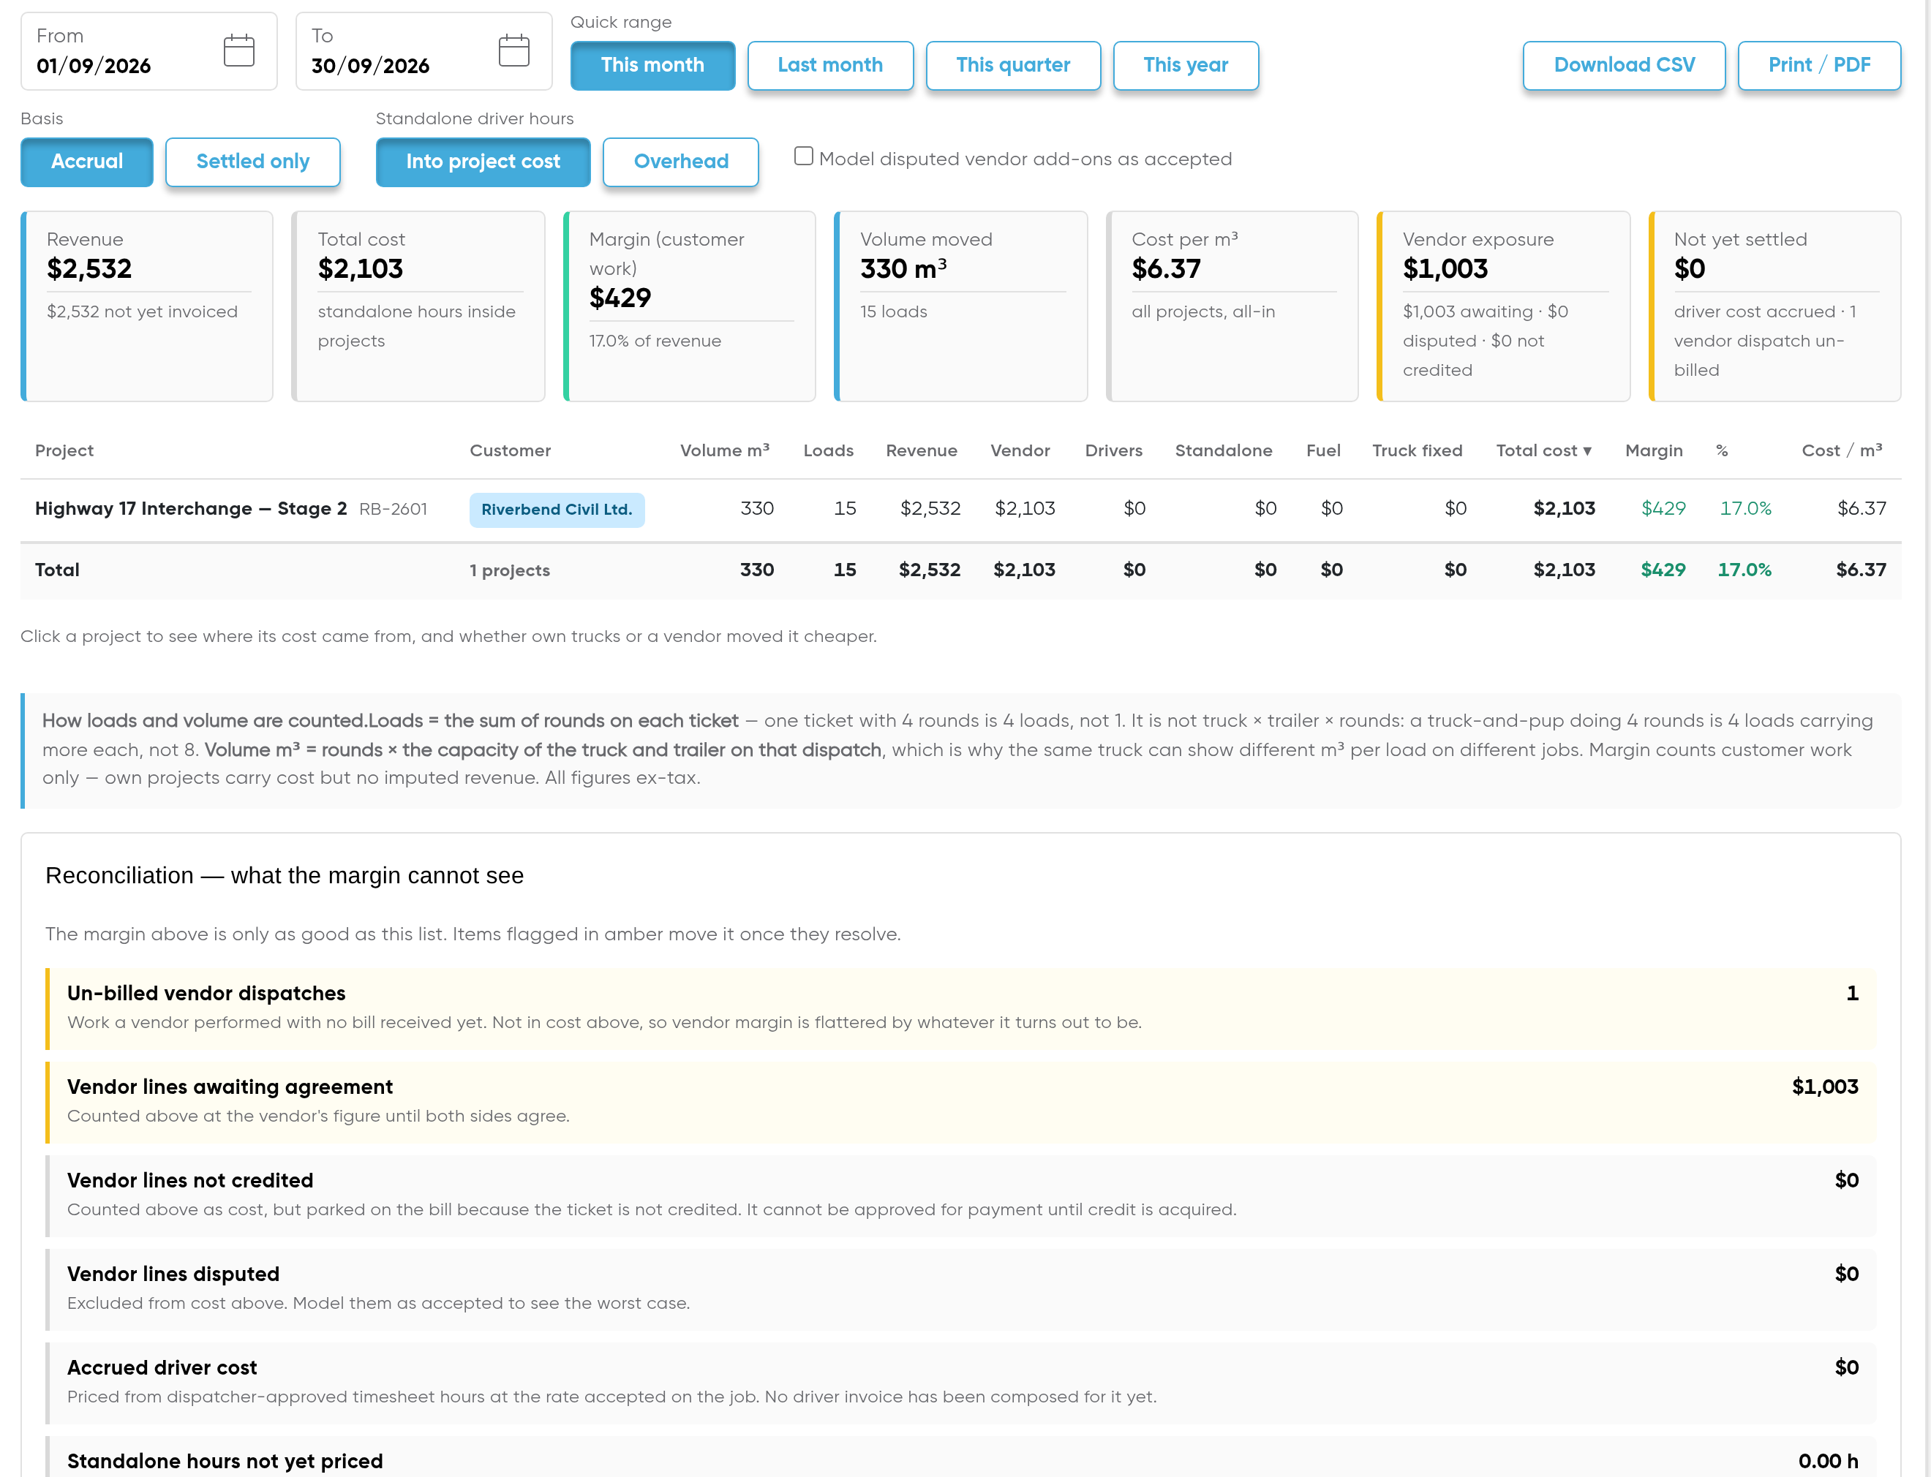Click the Riverbend Civil Ltd. customer tag
This screenshot has width=1931, height=1477.
pyautogui.click(x=557, y=510)
